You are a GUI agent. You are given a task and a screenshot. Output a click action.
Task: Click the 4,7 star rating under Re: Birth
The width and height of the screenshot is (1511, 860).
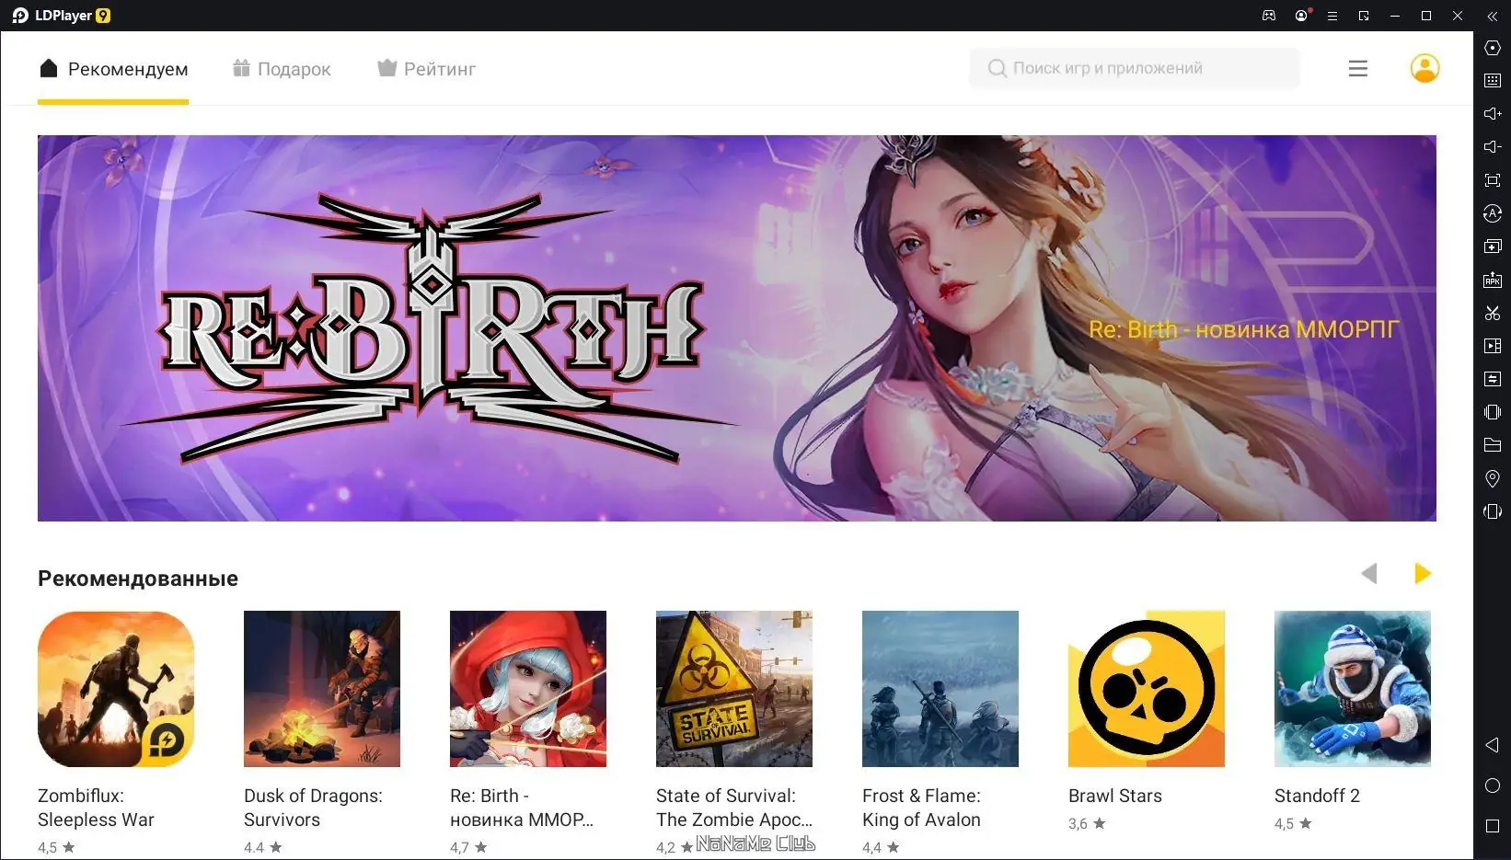point(468,848)
